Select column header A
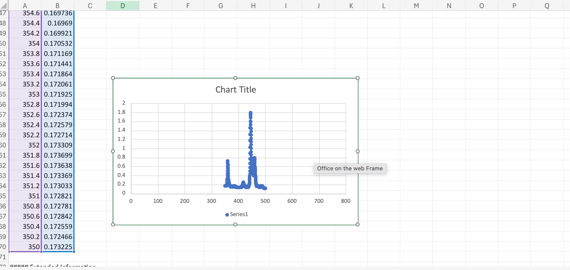 tap(25, 6)
